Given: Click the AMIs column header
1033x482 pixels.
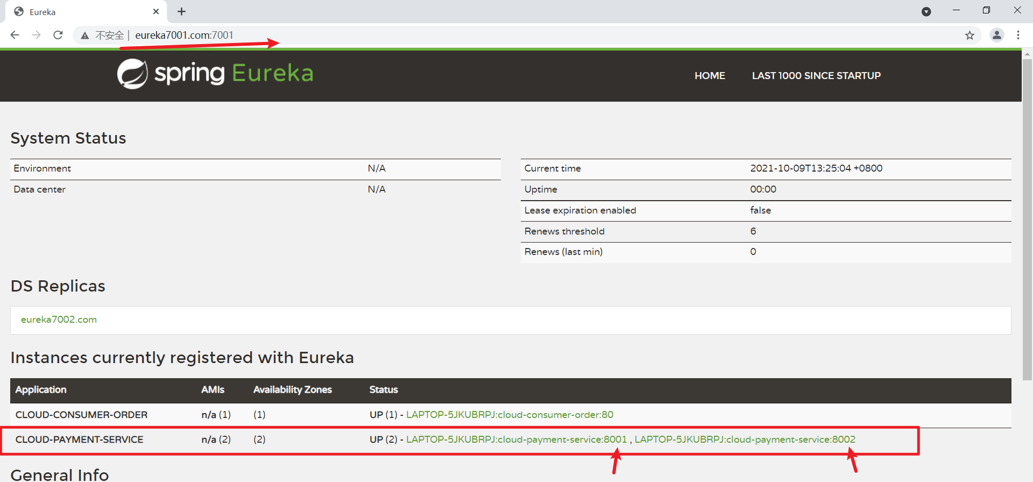Looking at the screenshot, I should [x=213, y=390].
